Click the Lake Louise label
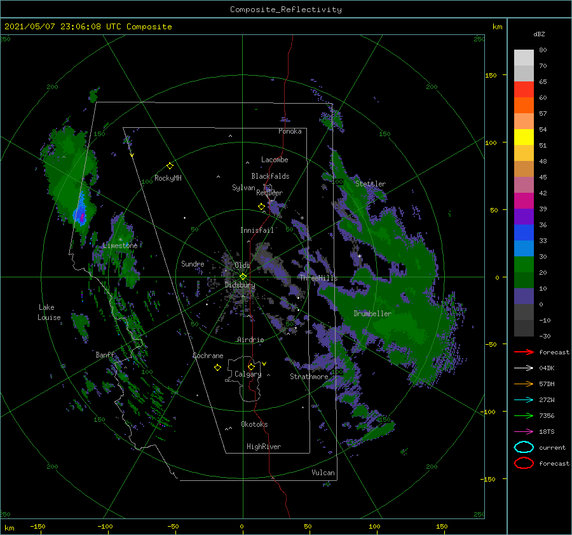 click(x=49, y=312)
